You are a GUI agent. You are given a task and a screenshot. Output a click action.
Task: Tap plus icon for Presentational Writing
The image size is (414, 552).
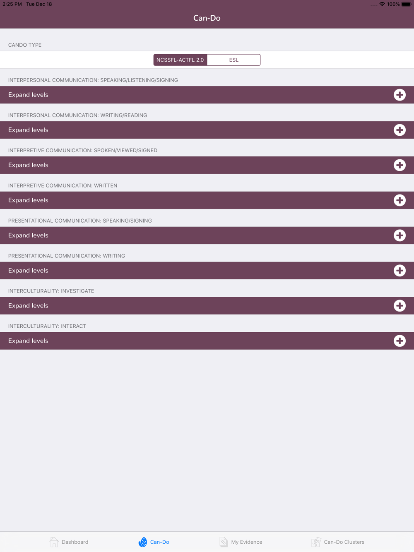[400, 271]
